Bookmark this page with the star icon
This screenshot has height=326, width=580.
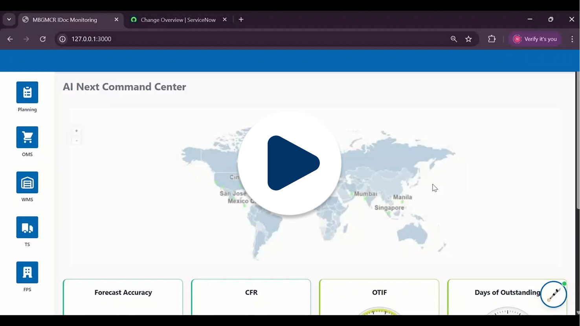468,39
